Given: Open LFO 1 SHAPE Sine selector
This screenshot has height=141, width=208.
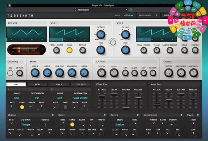Looking at the screenshot, I should point(17,98).
